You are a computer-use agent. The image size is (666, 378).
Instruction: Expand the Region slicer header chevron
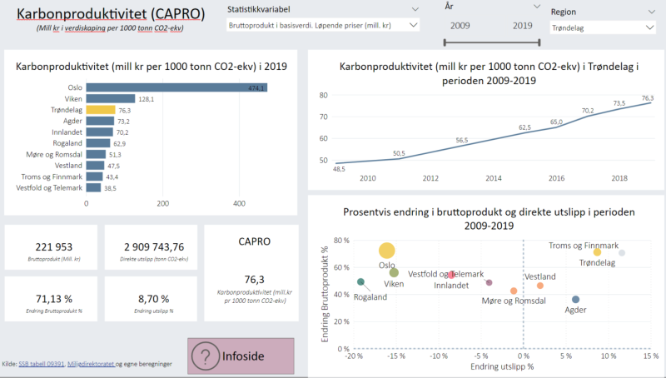tap(652, 12)
